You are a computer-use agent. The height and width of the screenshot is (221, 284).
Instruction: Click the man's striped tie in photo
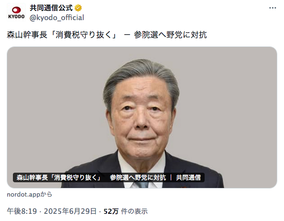click(142, 185)
